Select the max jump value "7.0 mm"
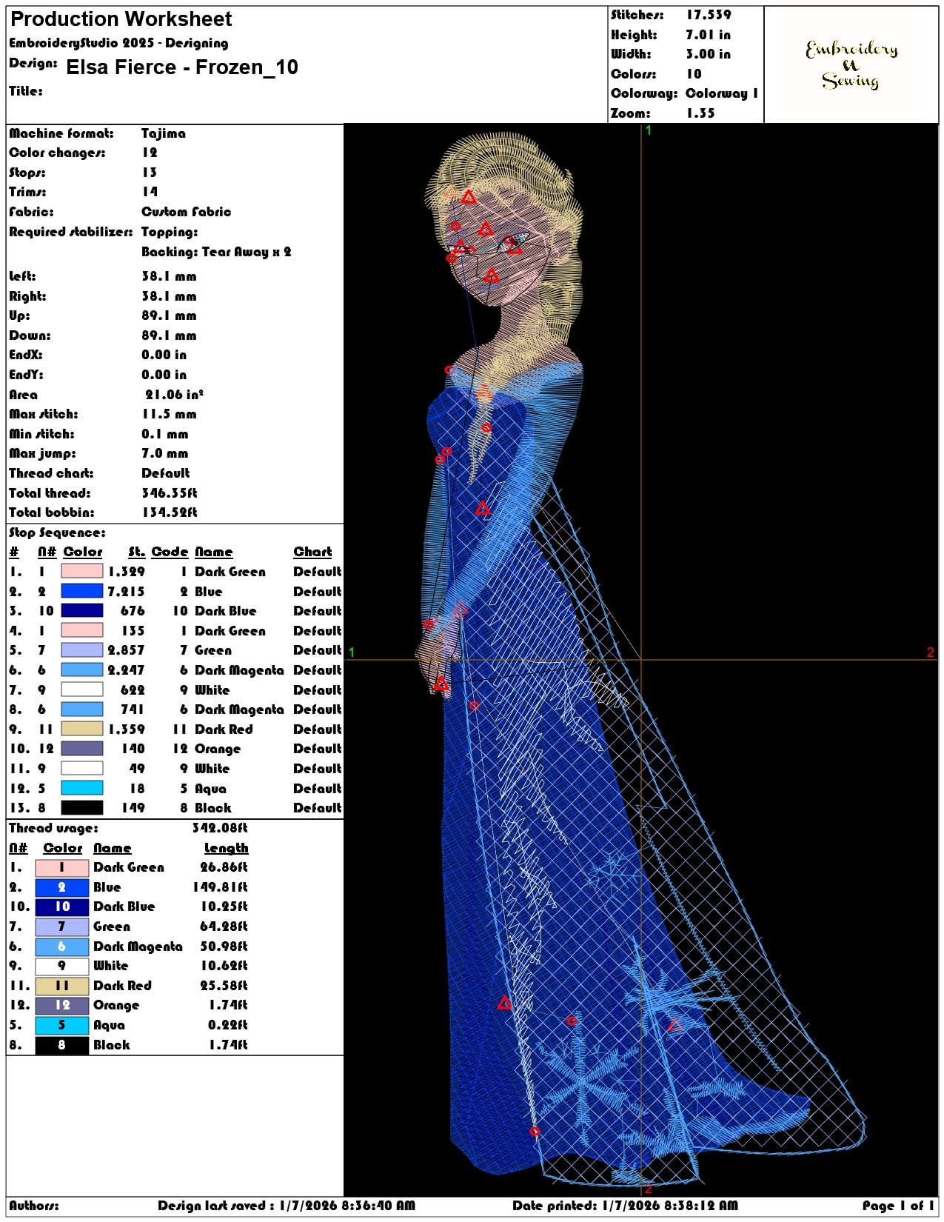Screen dimensions: 944x1222 tap(165, 453)
